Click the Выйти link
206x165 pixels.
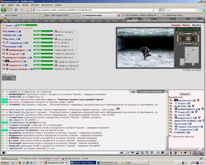196,25
